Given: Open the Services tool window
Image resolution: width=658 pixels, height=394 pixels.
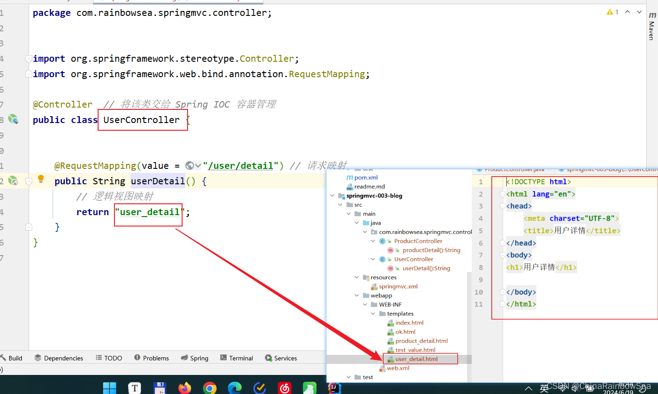Looking at the screenshot, I should 281,358.
